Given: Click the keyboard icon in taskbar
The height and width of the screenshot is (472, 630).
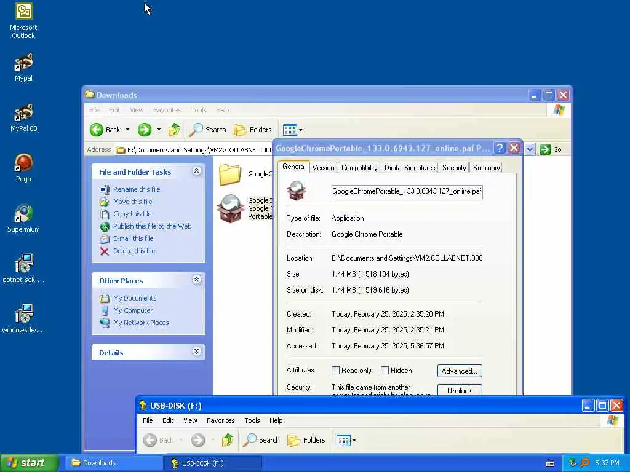Looking at the screenshot, I should point(550,463).
